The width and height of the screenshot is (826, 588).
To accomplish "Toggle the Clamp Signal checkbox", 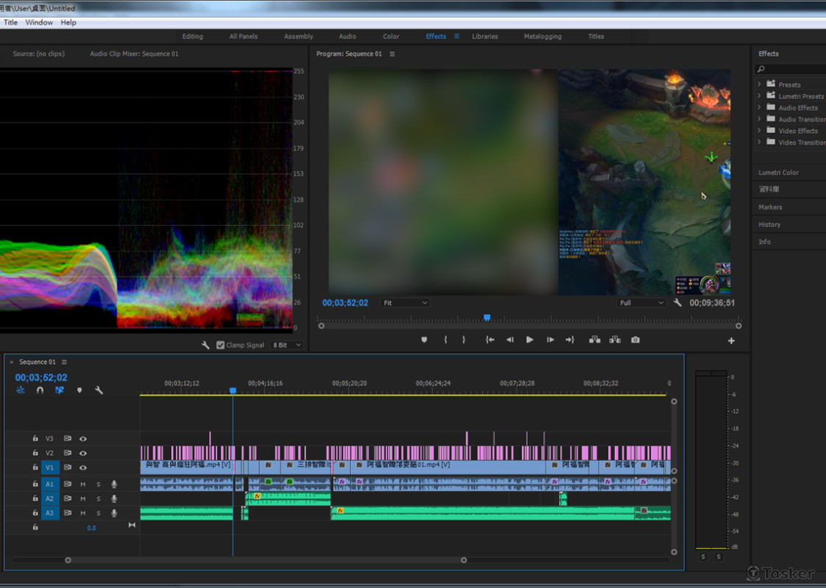I will click(x=220, y=345).
